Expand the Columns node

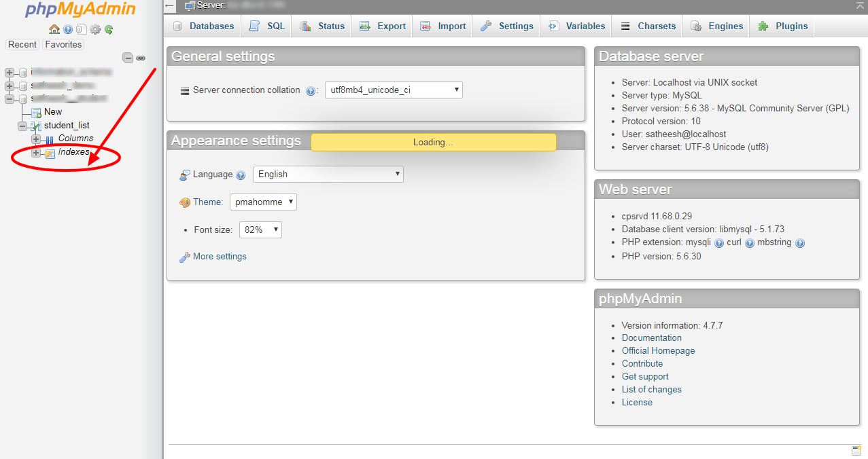pyautogui.click(x=36, y=139)
